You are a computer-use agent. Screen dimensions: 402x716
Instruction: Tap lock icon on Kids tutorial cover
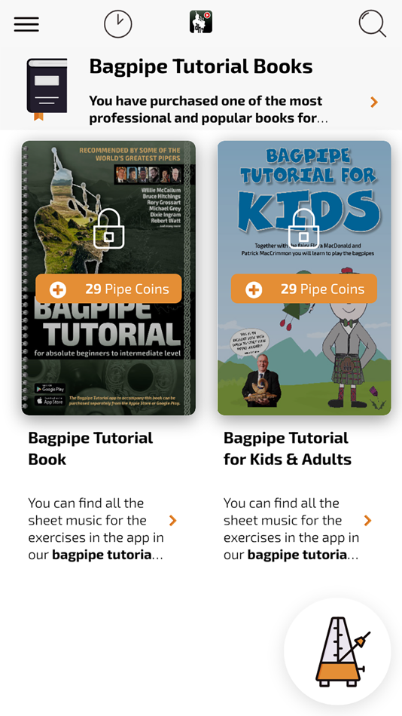click(x=304, y=229)
